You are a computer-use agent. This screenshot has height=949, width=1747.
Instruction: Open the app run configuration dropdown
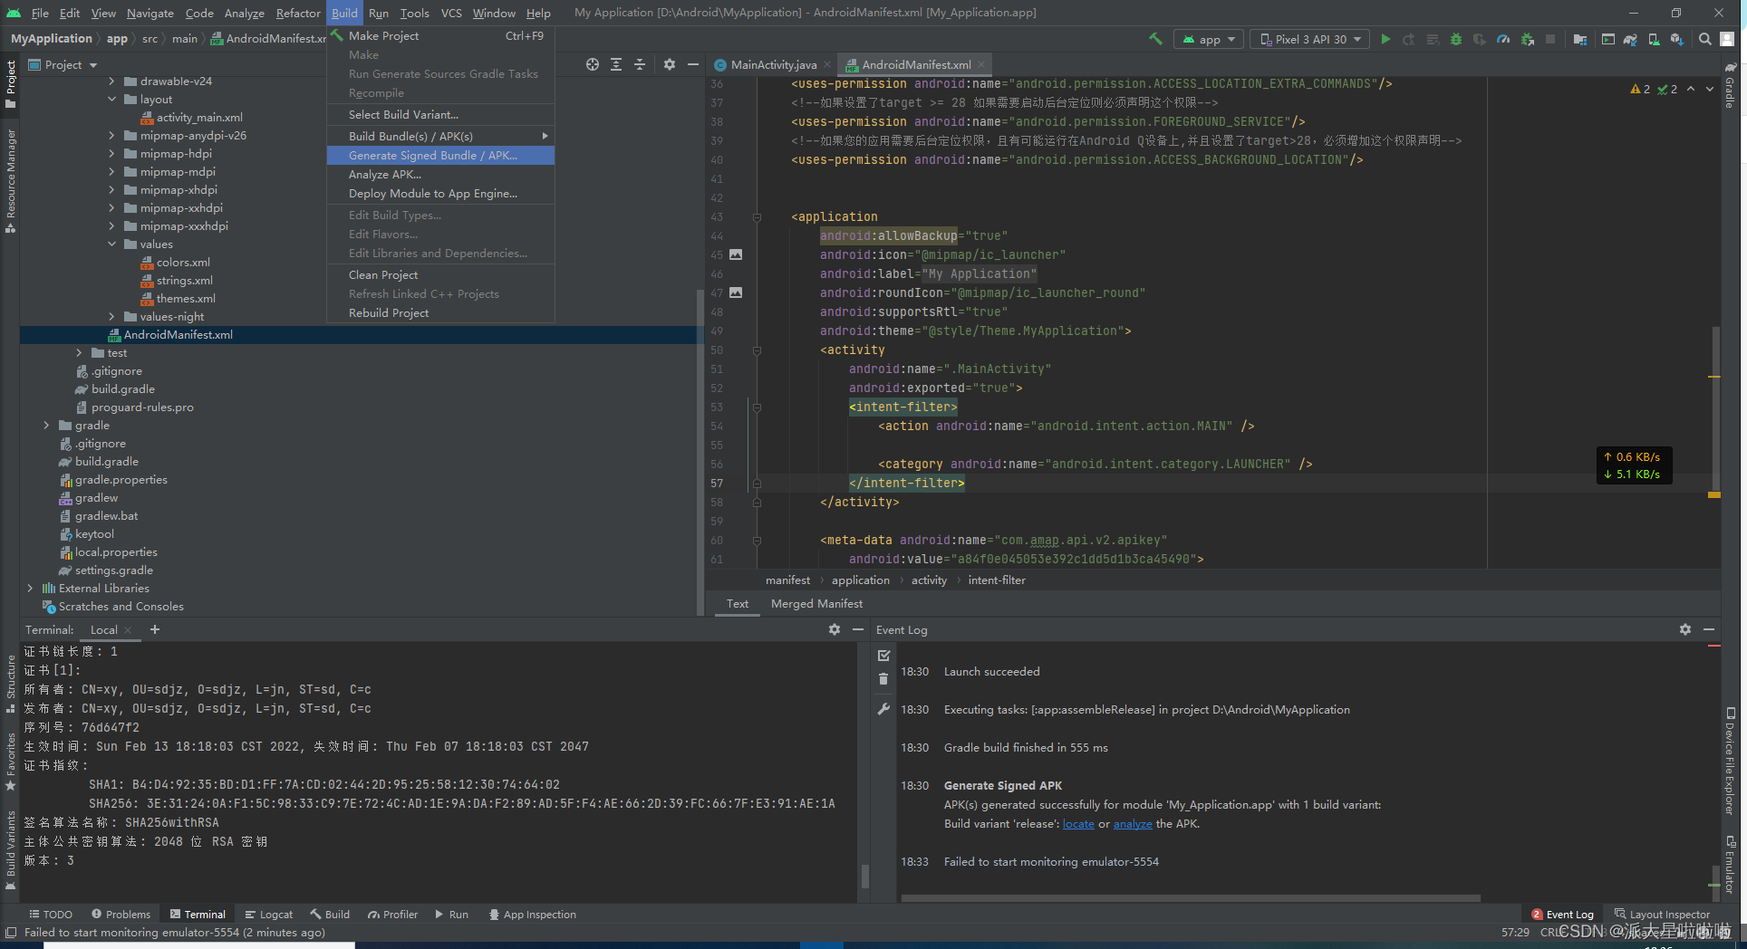click(1209, 39)
